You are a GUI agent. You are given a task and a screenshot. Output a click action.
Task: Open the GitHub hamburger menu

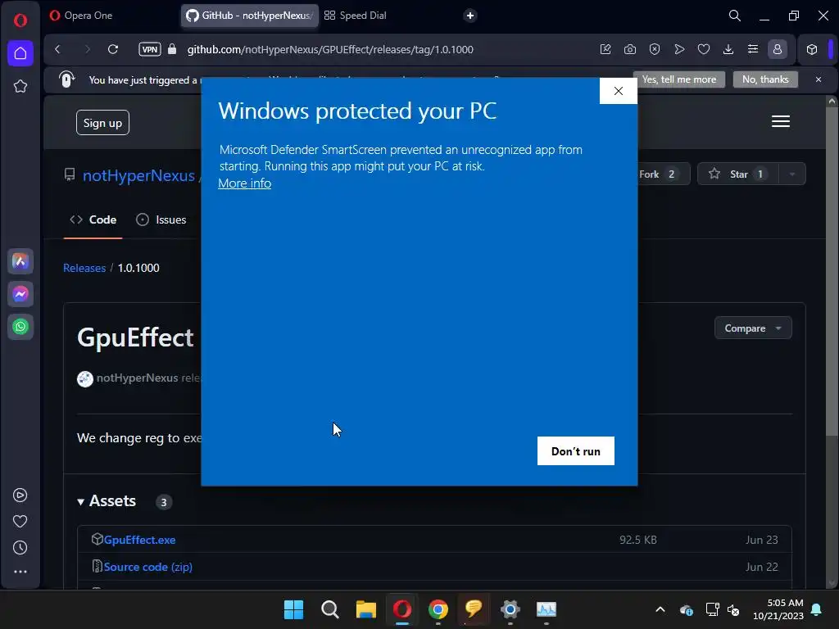(780, 121)
